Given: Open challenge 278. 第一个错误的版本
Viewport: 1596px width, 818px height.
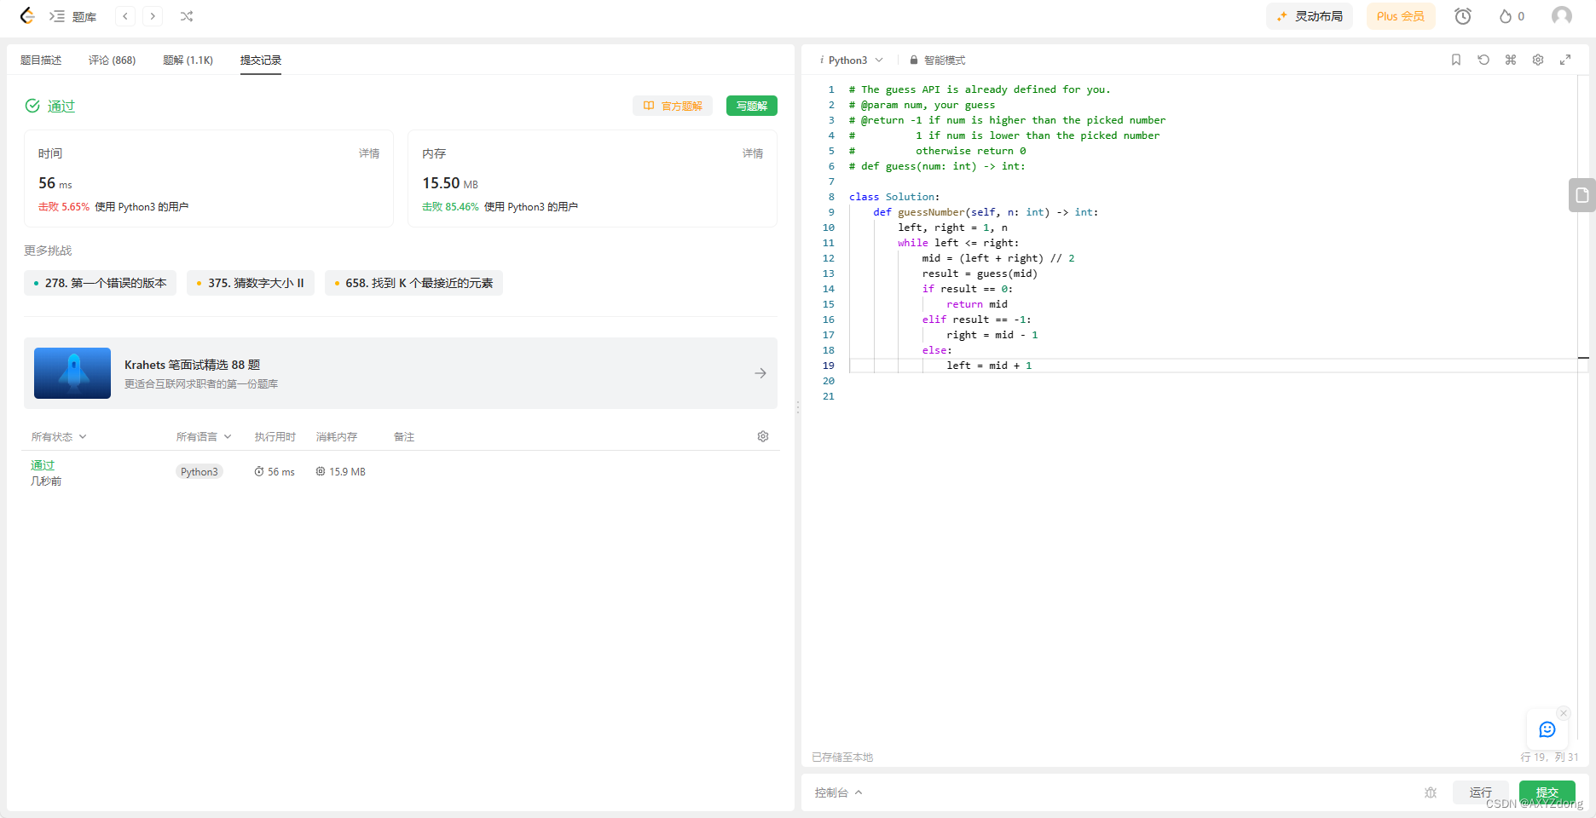Looking at the screenshot, I should [x=100, y=283].
